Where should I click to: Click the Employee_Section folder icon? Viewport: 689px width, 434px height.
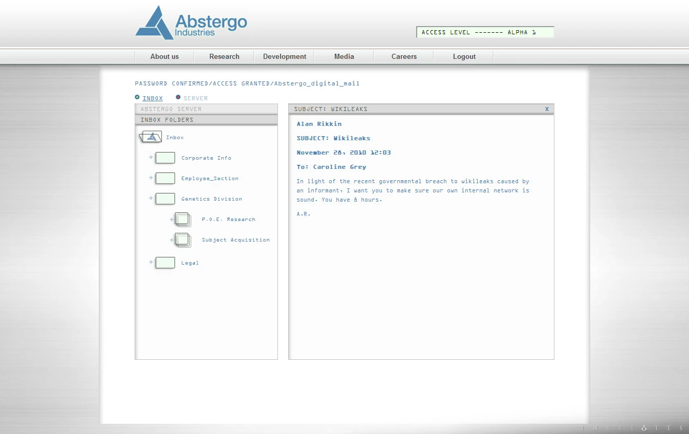[165, 178]
